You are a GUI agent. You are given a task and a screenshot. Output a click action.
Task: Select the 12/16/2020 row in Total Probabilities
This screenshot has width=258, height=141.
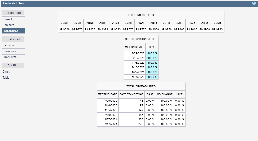107,115
